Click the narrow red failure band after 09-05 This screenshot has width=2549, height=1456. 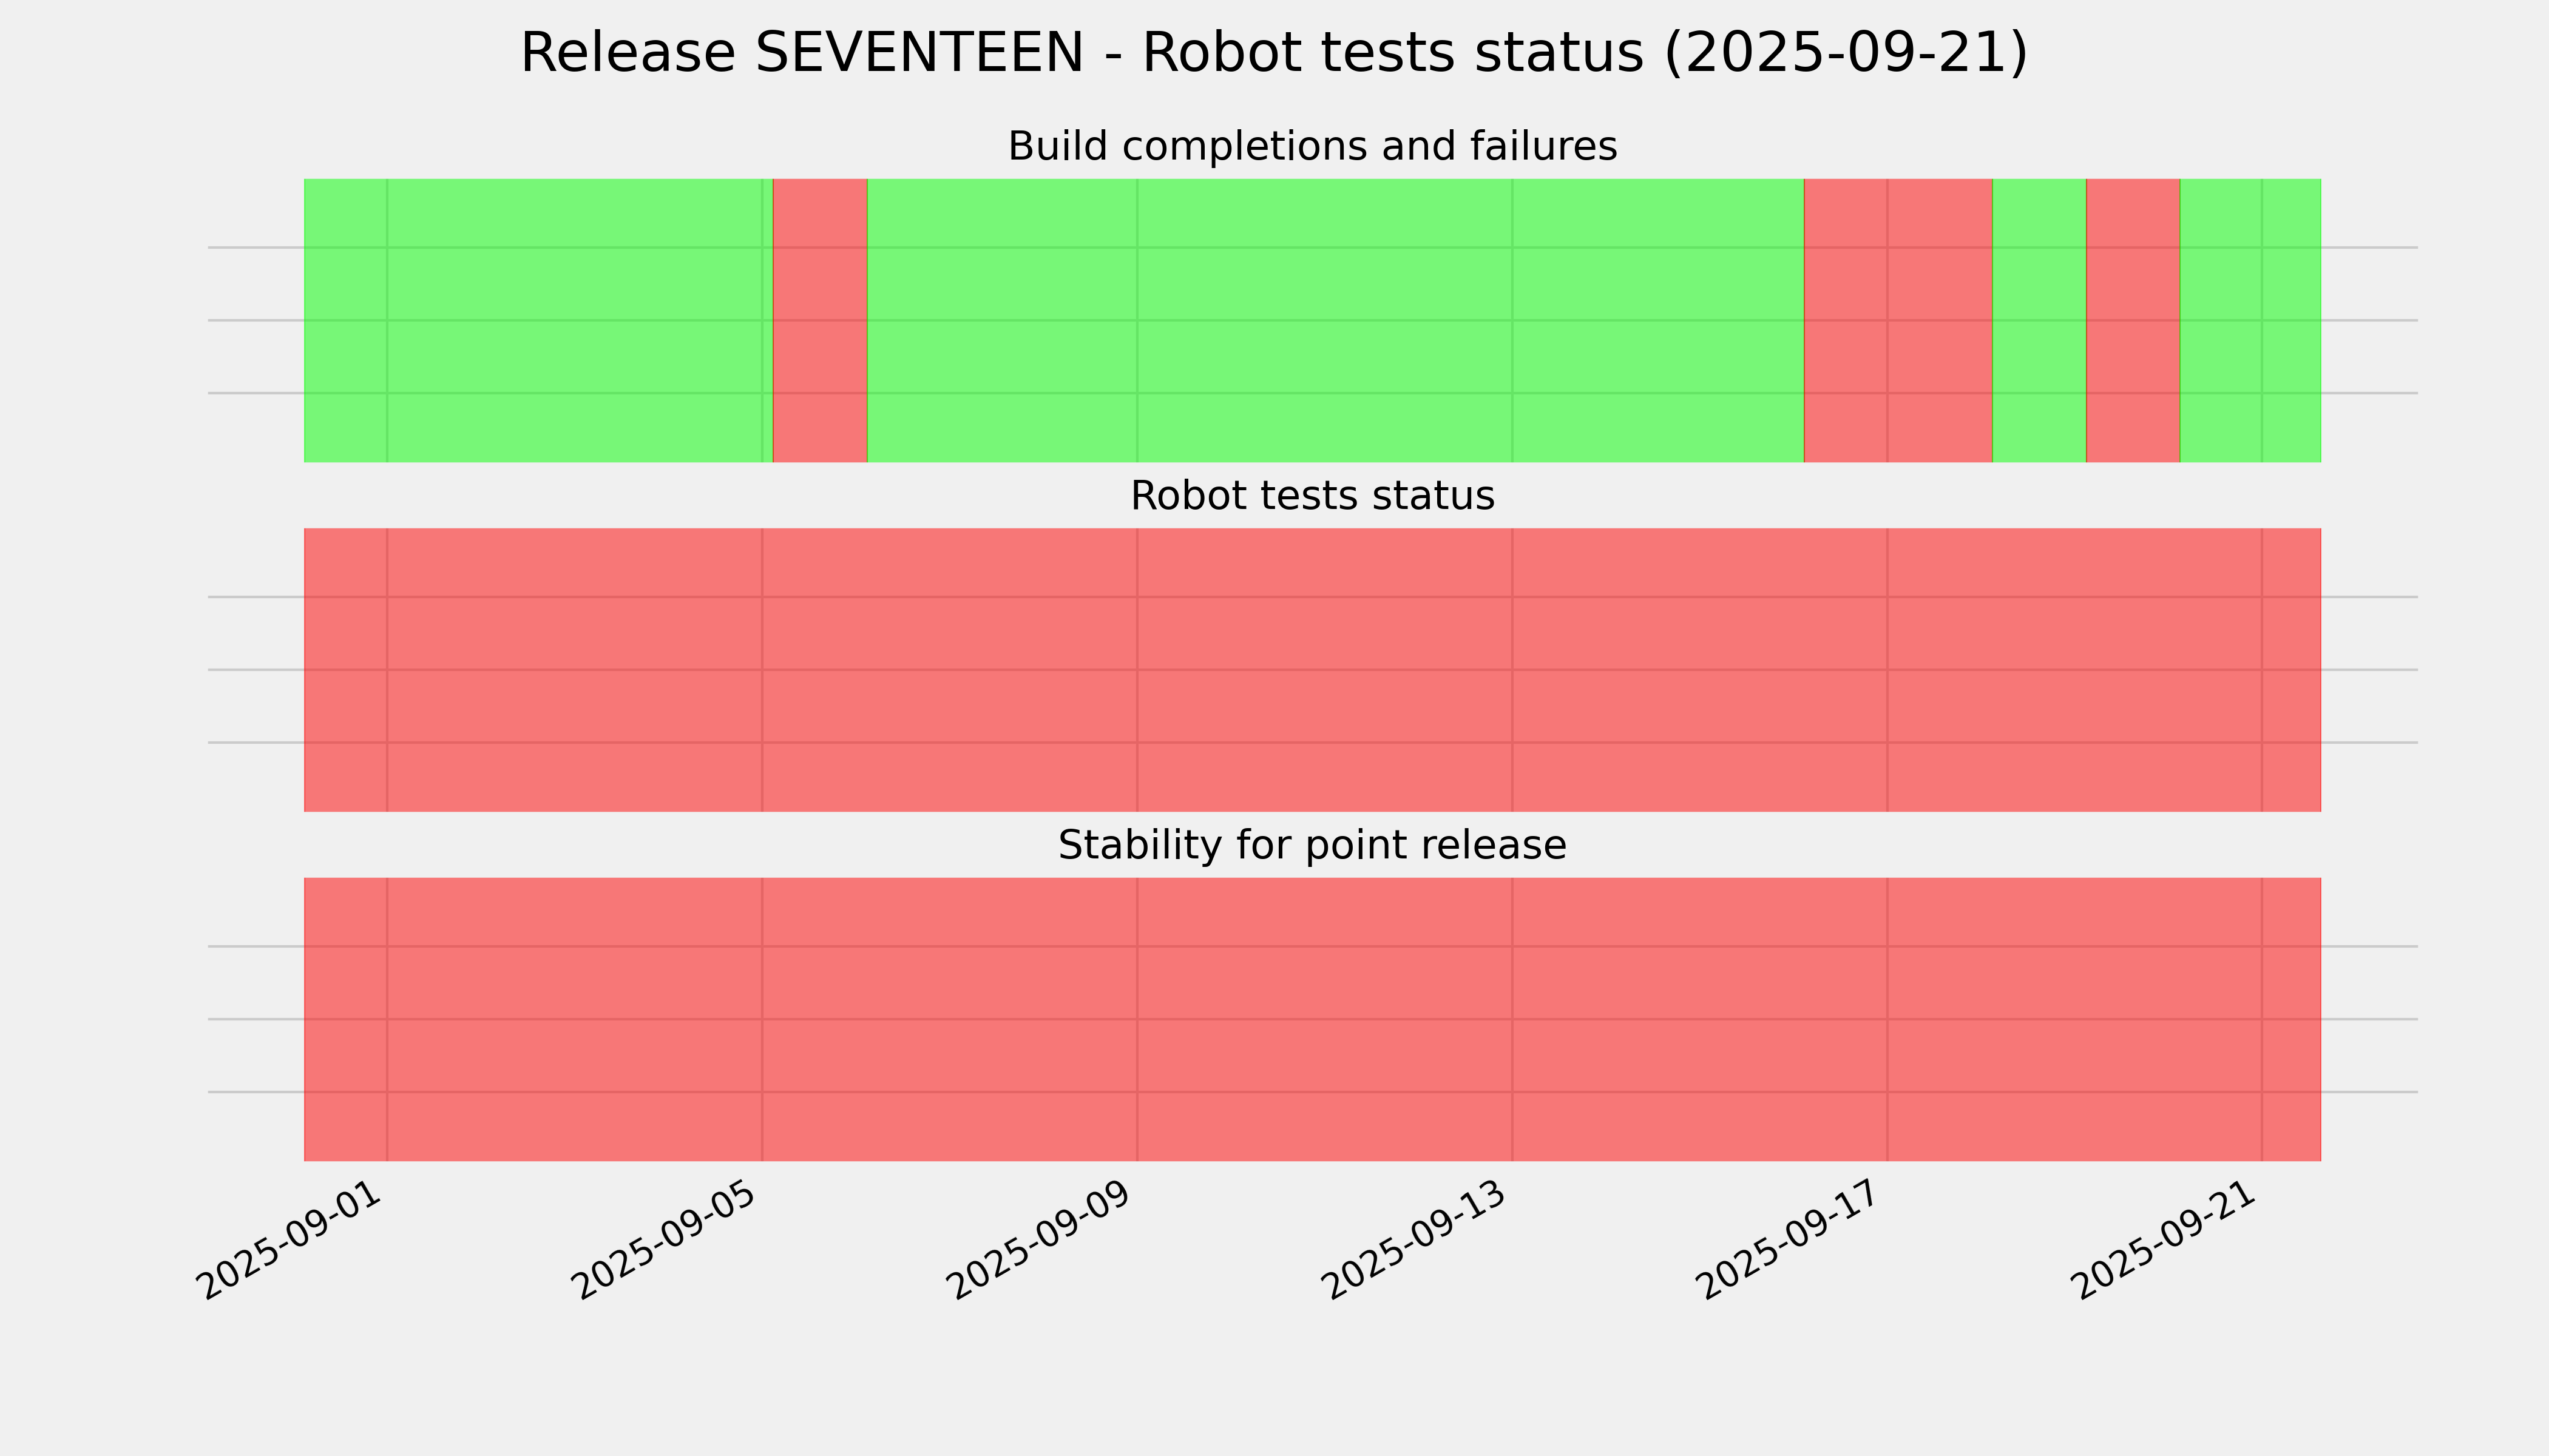(819, 320)
